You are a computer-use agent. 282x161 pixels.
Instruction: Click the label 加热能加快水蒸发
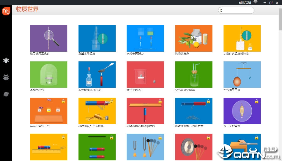click(x=90, y=90)
